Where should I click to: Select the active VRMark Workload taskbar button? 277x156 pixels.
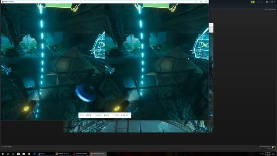pos(98,154)
